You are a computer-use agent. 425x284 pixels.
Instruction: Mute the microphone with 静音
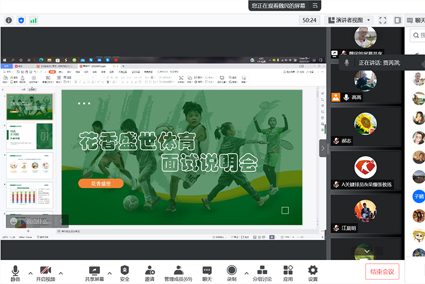coord(15,273)
